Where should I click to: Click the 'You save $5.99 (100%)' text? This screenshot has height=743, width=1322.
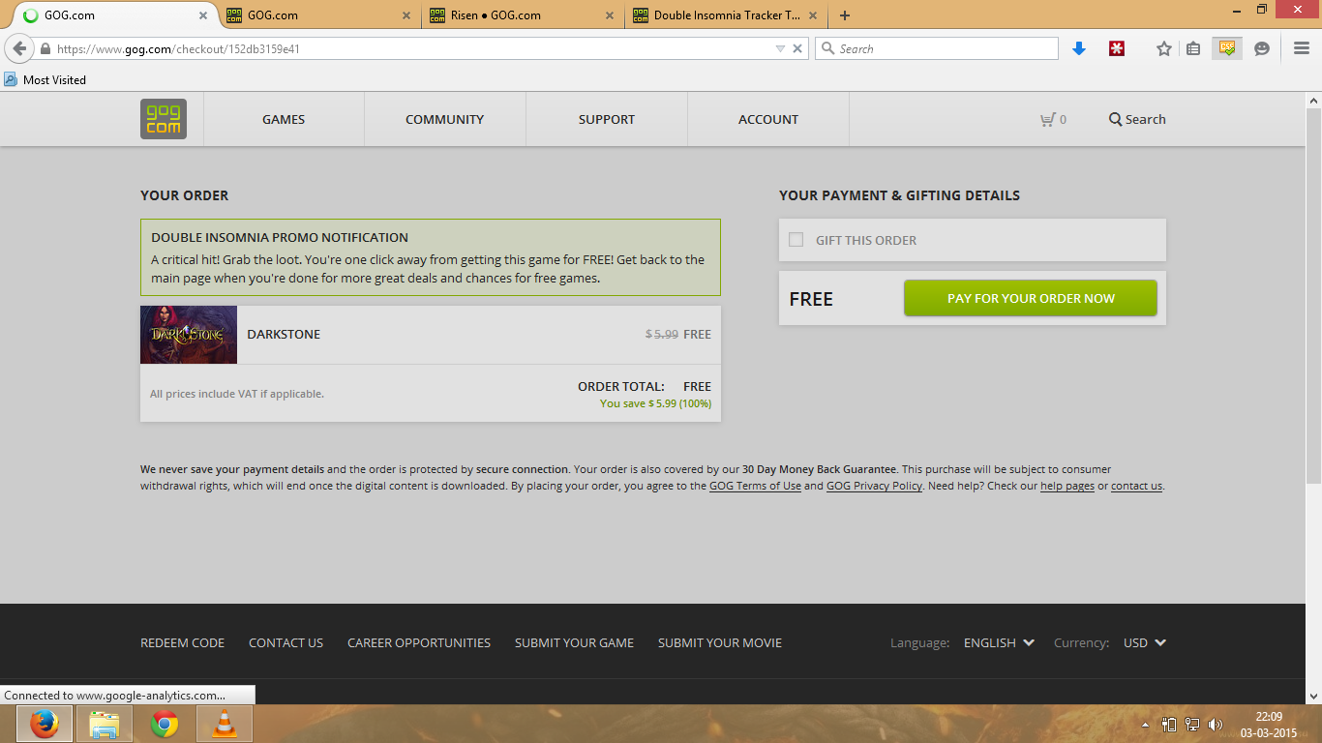[x=655, y=403]
